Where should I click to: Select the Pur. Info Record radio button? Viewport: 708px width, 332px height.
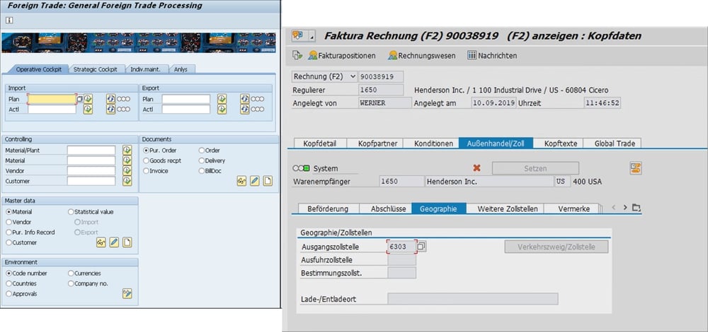(x=8, y=232)
